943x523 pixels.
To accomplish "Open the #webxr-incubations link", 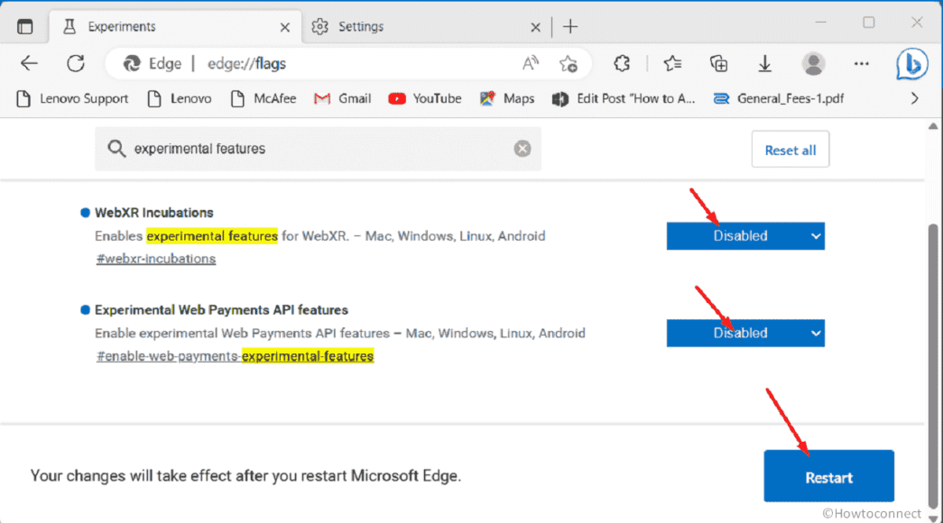I will [155, 259].
